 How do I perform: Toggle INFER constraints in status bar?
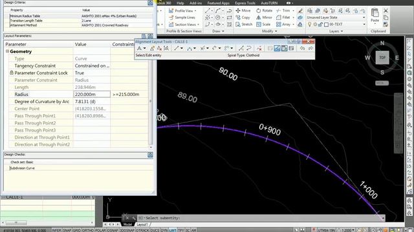pos(56,230)
